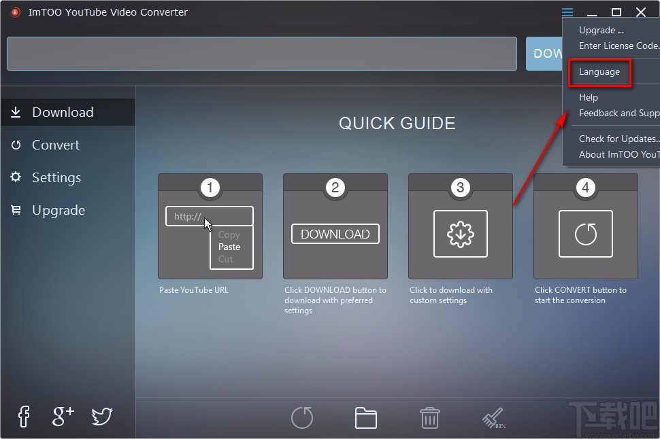Click the trash icon to clear downloads
This screenshot has width=660, height=439.
click(429, 418)
